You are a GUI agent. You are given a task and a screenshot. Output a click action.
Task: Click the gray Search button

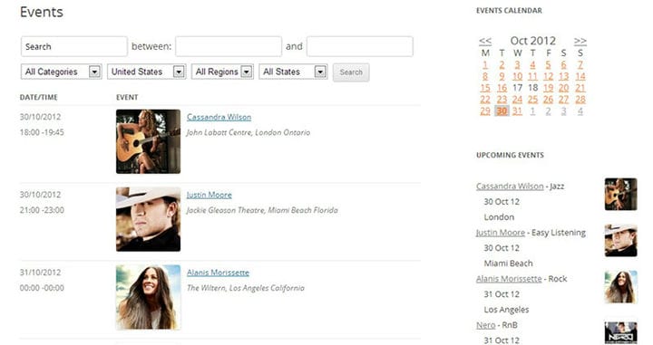(351, 72)
